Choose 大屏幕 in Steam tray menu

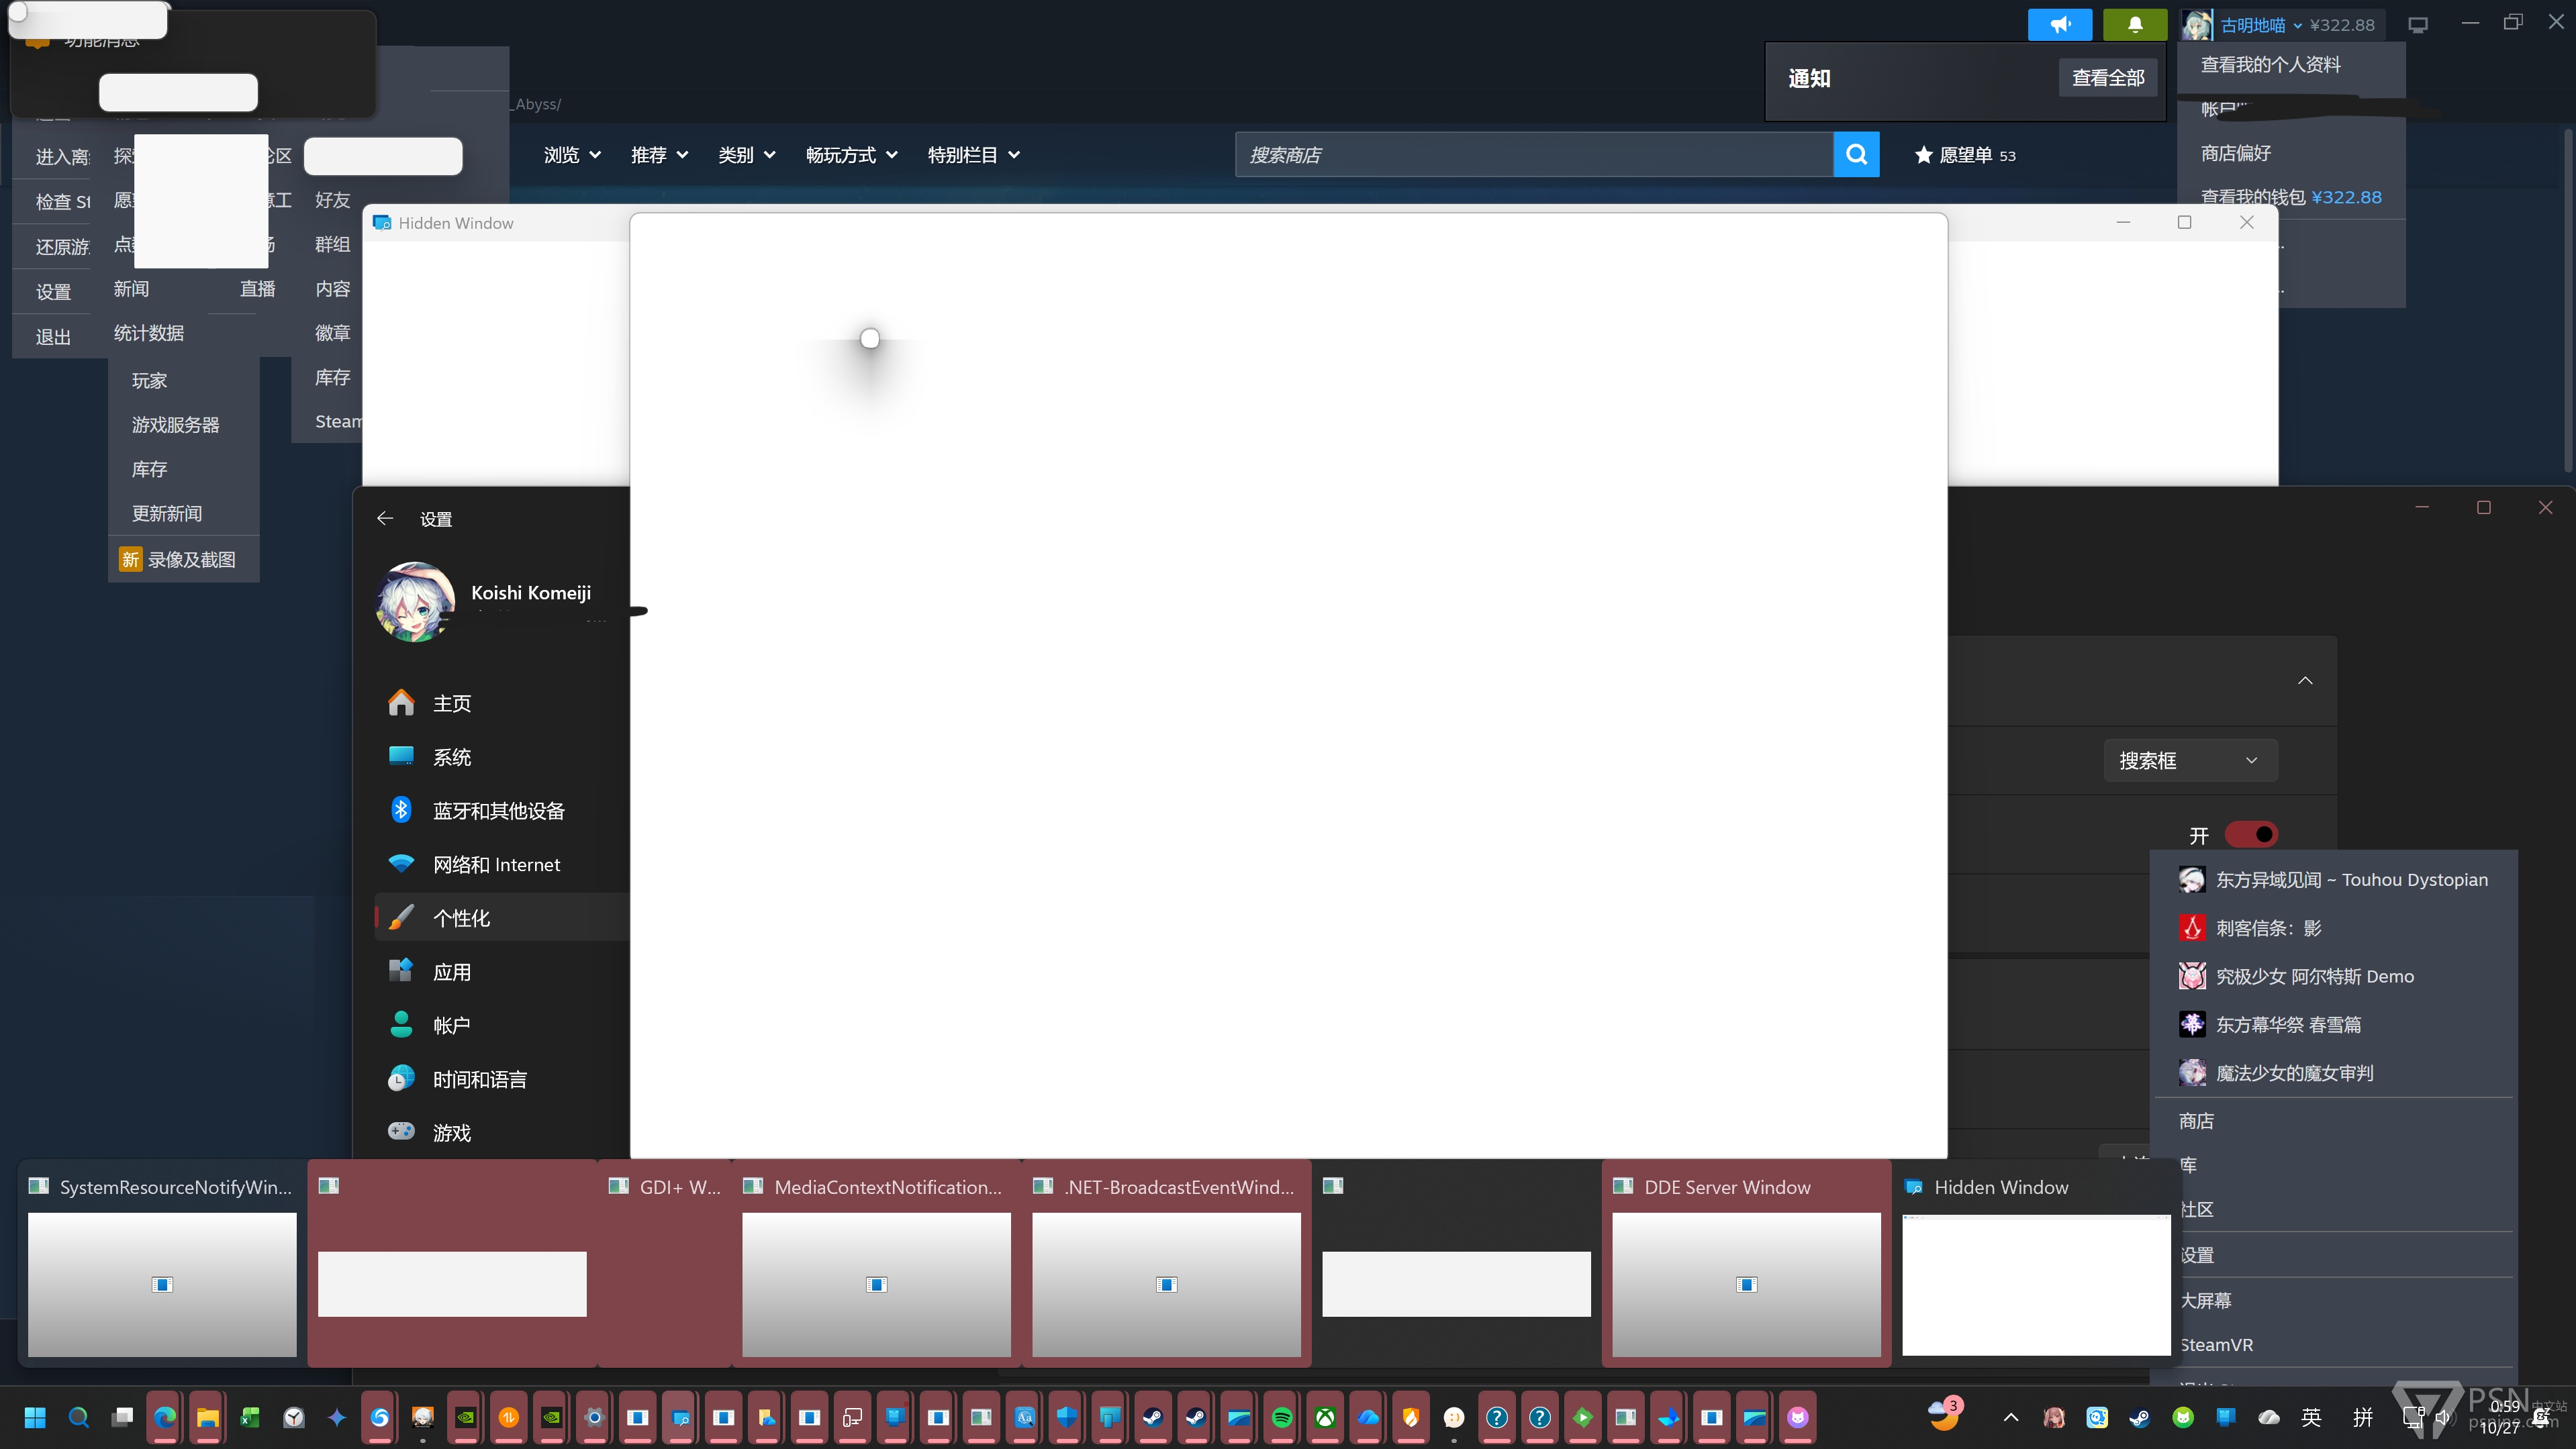point(2206,1300)
